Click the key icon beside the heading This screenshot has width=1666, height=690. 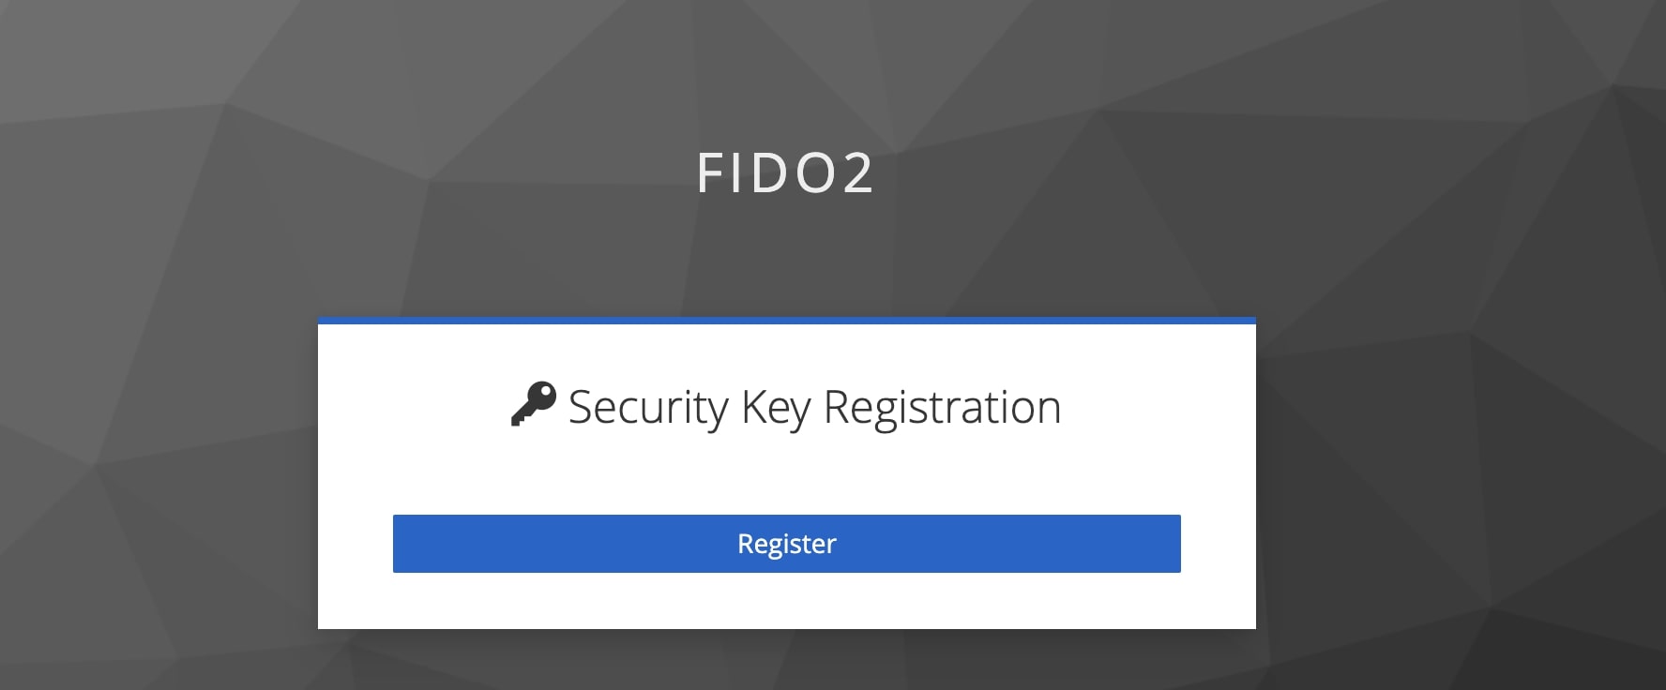pos(533,404)
